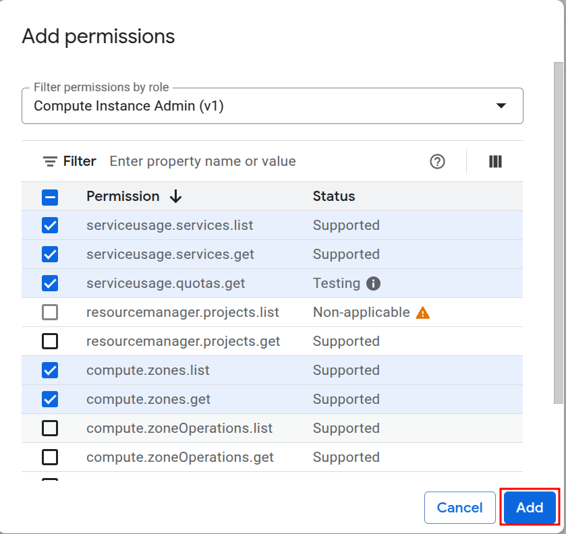Click compute.zoneOperations.list permission text
The height and width of the screenshot is (534, 566).
[179, 428]
